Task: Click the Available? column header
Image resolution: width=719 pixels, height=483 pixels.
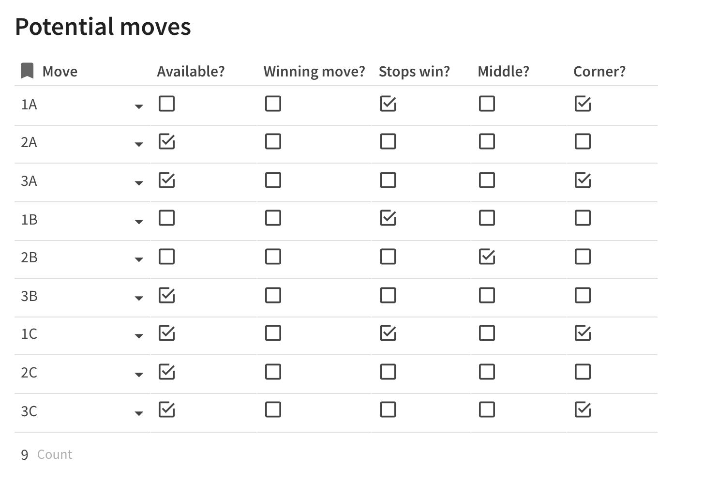Action: click(x=191, y=71)
